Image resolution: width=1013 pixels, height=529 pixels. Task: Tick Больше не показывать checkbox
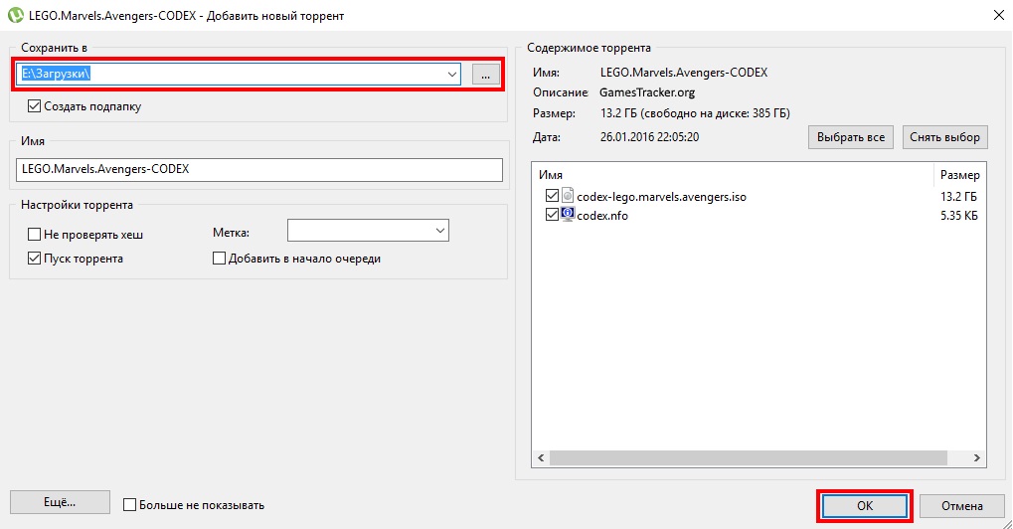click(x=130, y=504)
